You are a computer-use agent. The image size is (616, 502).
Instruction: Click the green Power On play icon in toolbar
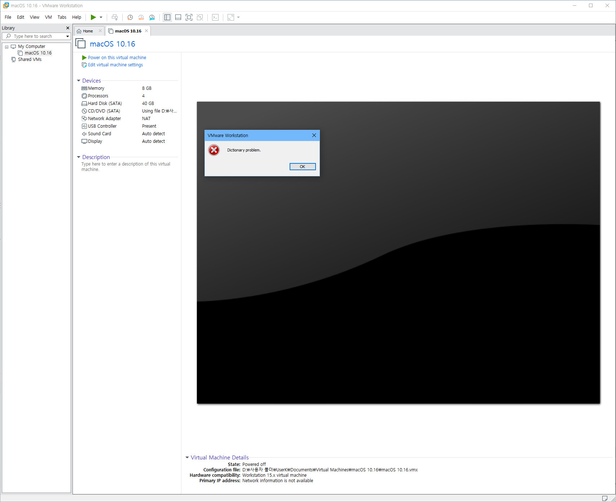93,17
